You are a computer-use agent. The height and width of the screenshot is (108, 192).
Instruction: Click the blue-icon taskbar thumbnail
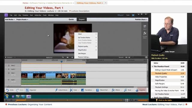(x=23, y=97)
